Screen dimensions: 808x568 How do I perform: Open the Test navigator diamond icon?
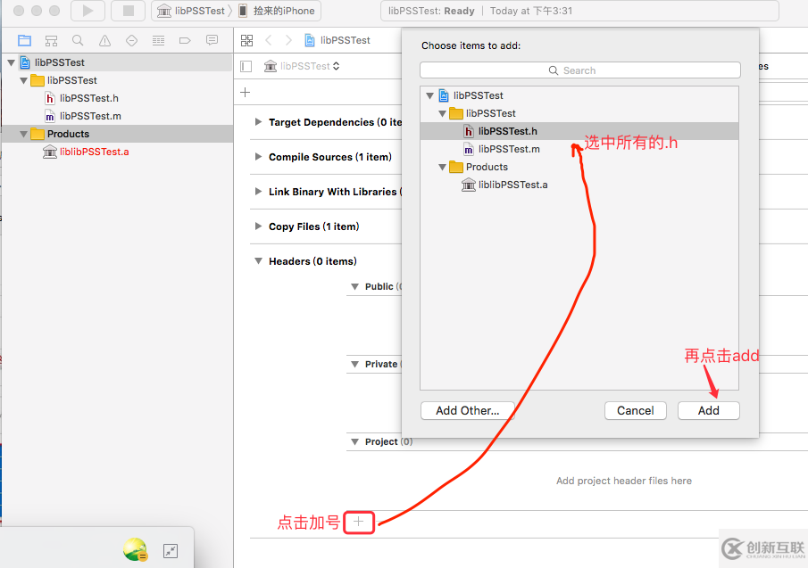(x=131, y=41)
